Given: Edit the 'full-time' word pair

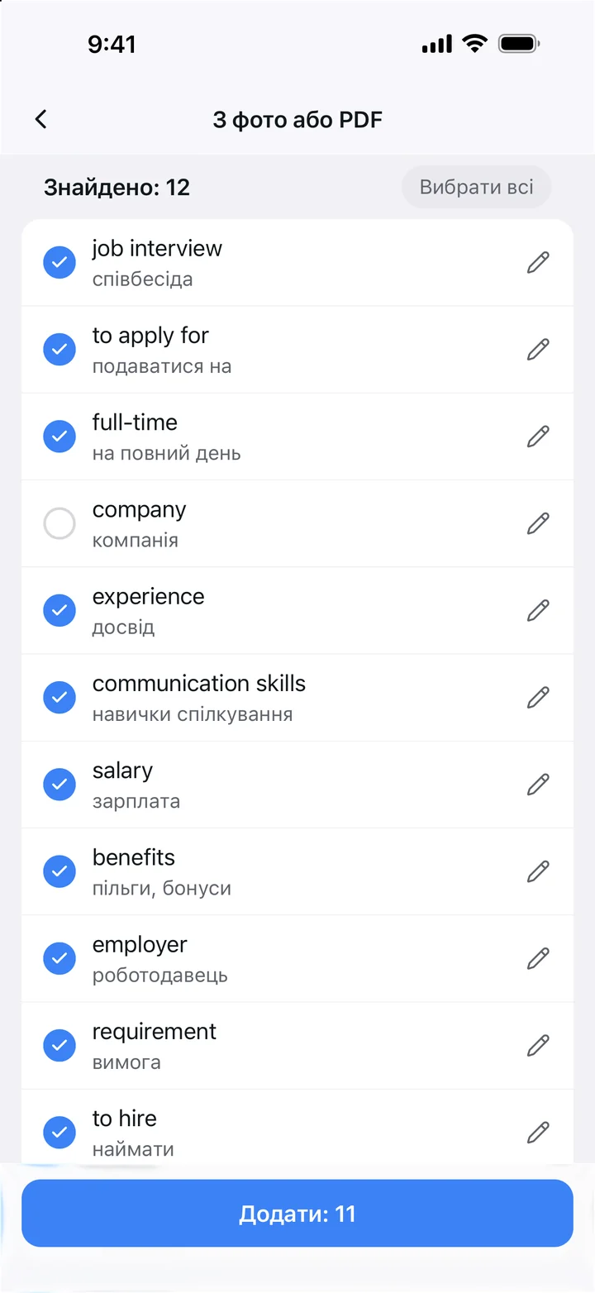Looking at the screenshot, I should click(x=538, y=436).
